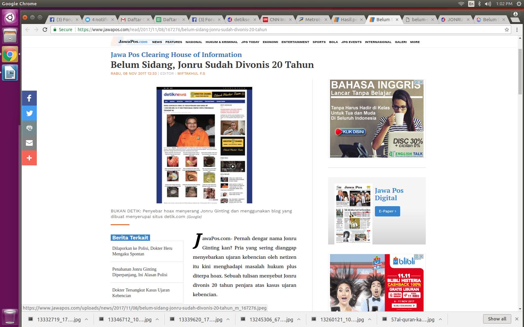Reload the page with the refresh icon

(45, 30)
